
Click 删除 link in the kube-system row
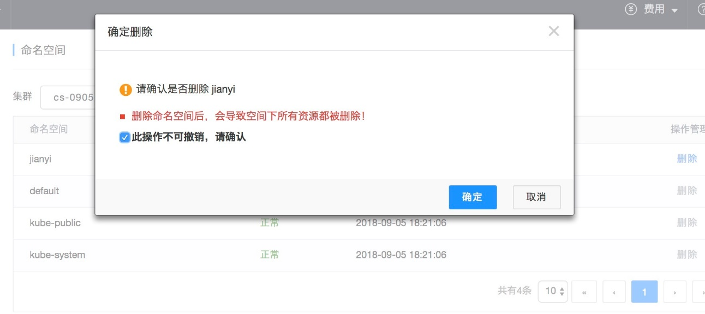pyautogui.click(x=686, y=255)
